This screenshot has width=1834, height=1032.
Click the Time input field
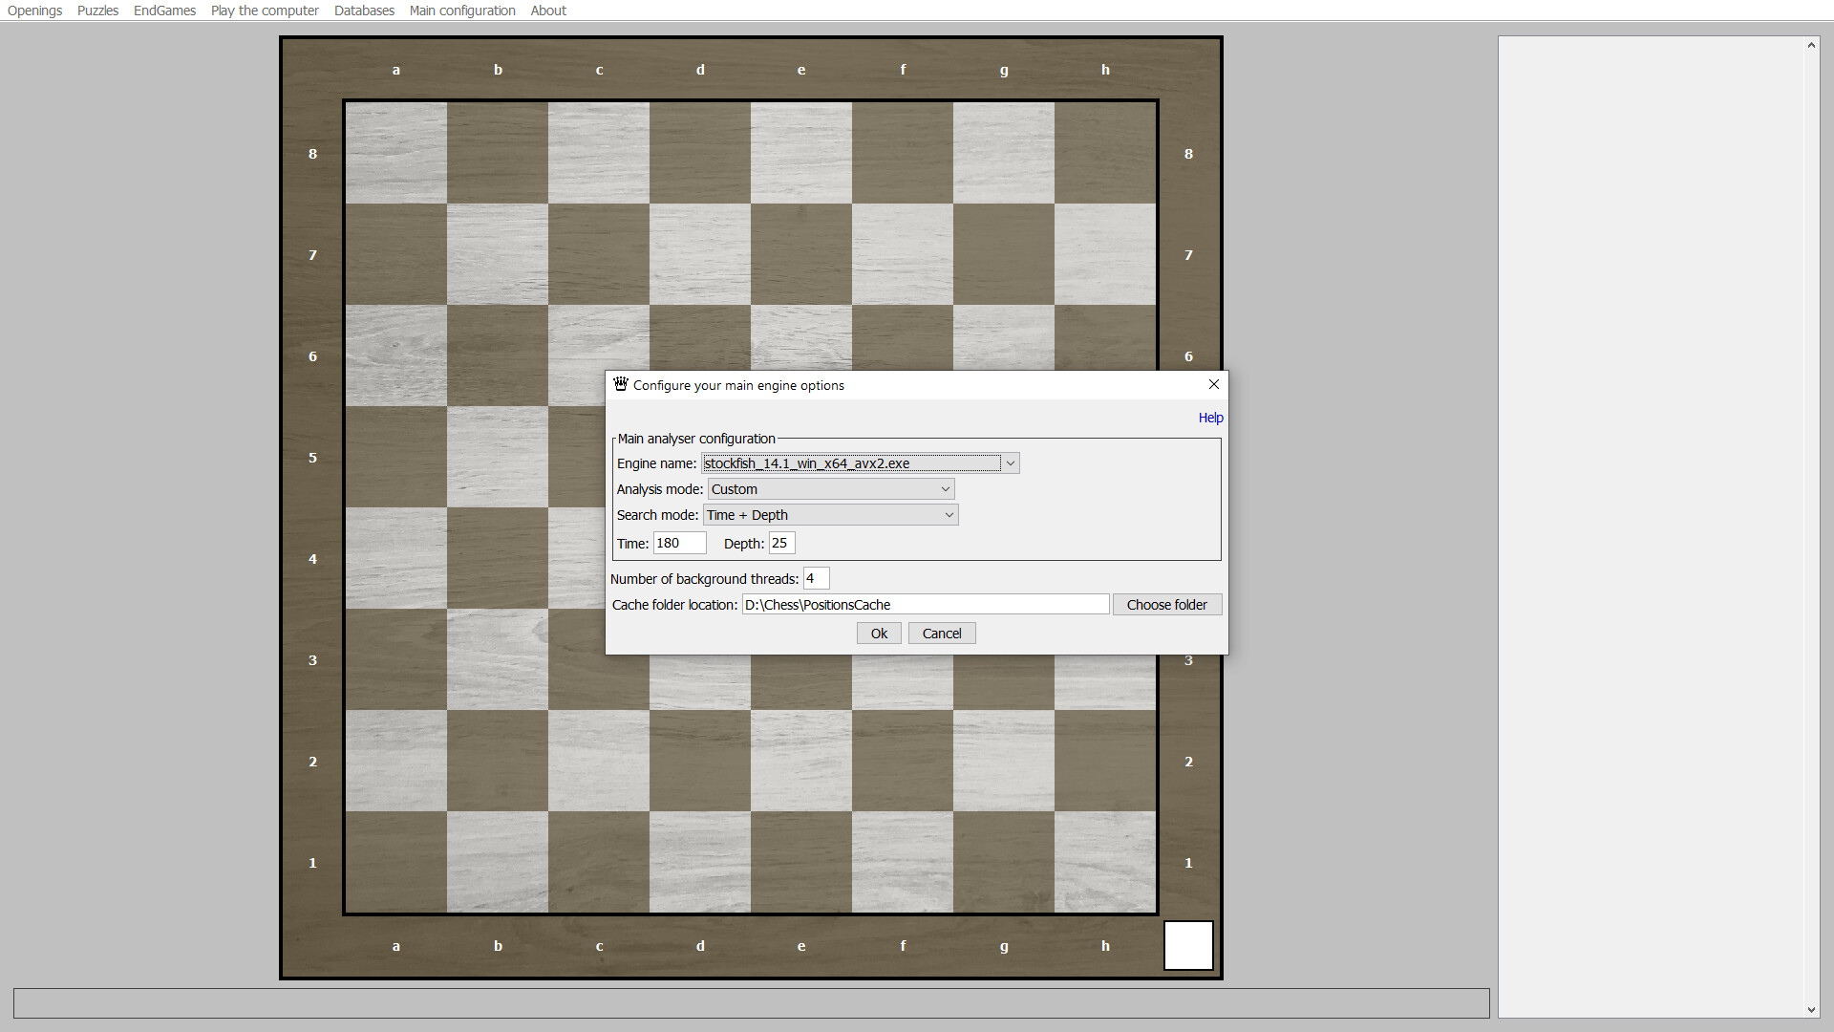[678, 543]
